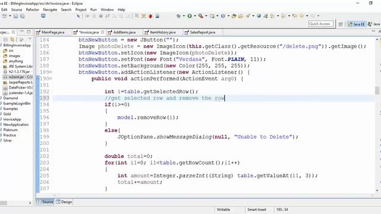This screenshot has height=214, width=381.
Task: Click the Save All toolbar icon
Action: [23, 16]
